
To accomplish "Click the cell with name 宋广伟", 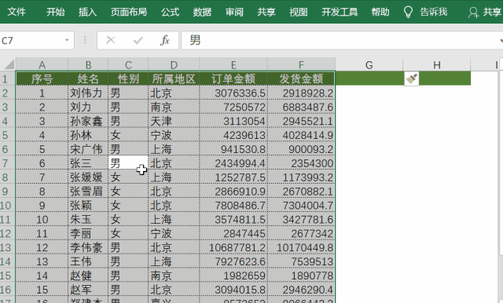I will point(88,149).
